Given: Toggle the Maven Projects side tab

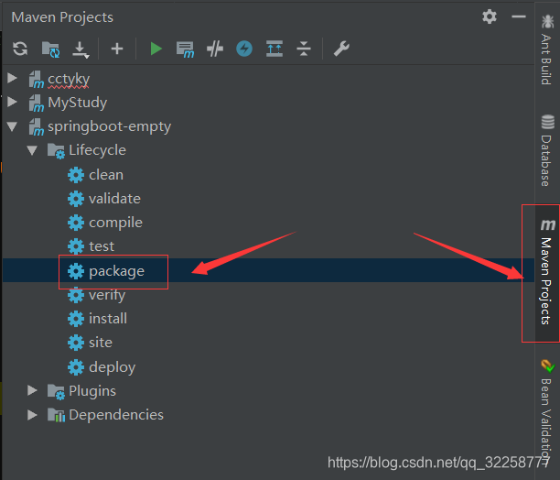Looking at the screenshot, I should click(547, 272).
